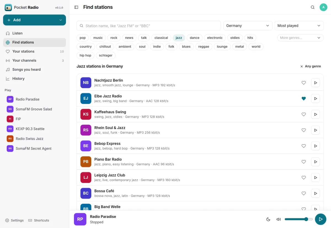331x228 pixels.
Task: Favorite Bebop Express with the heart
Action: coord(304,146)
